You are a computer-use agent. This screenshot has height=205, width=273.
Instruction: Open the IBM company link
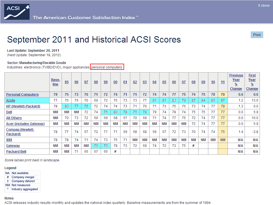tap(9, 140)
